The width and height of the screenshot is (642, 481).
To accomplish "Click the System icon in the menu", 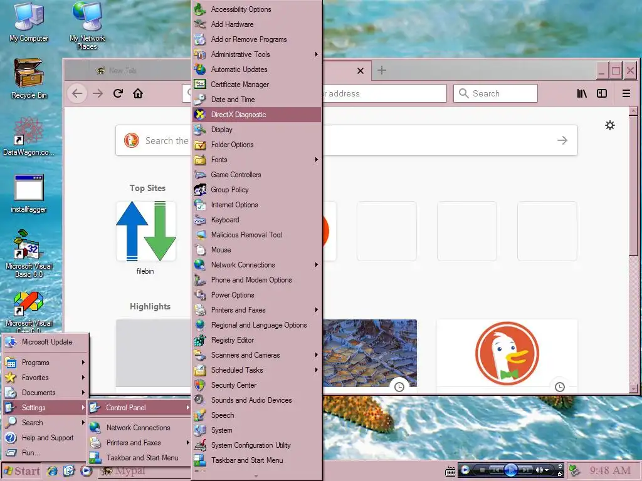I will click(200, 430).
